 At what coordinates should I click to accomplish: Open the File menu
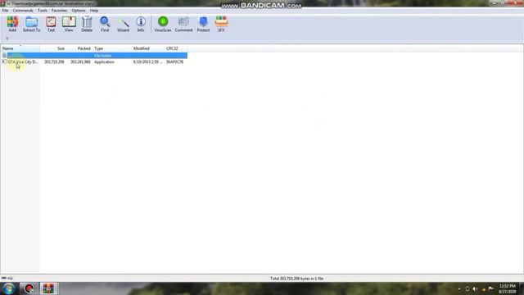click(6, 11)
